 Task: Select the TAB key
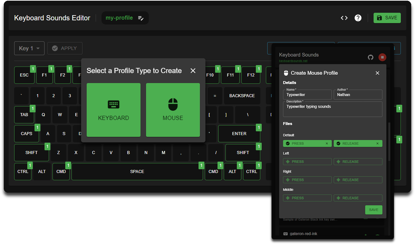point(24,115)
